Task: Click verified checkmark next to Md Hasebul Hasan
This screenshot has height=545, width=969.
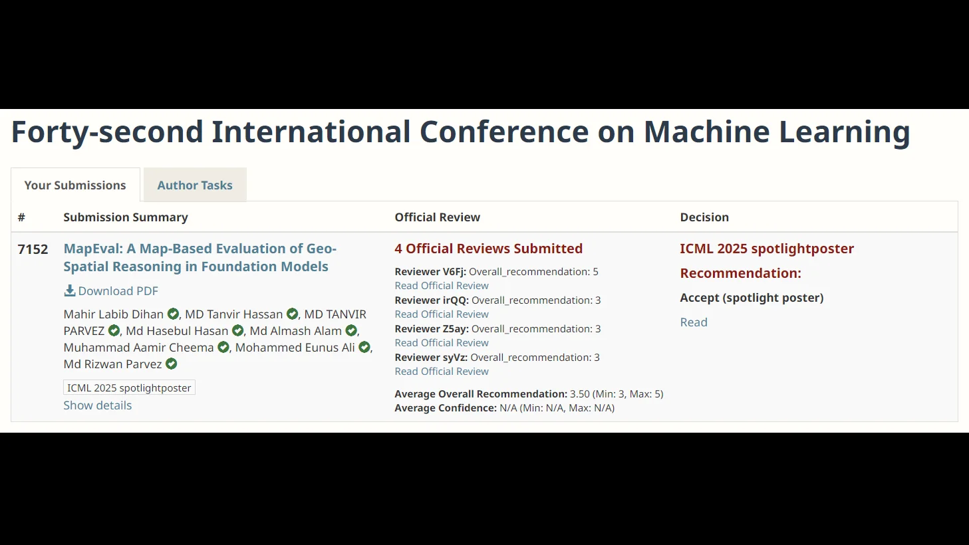Action: point(237,330)
